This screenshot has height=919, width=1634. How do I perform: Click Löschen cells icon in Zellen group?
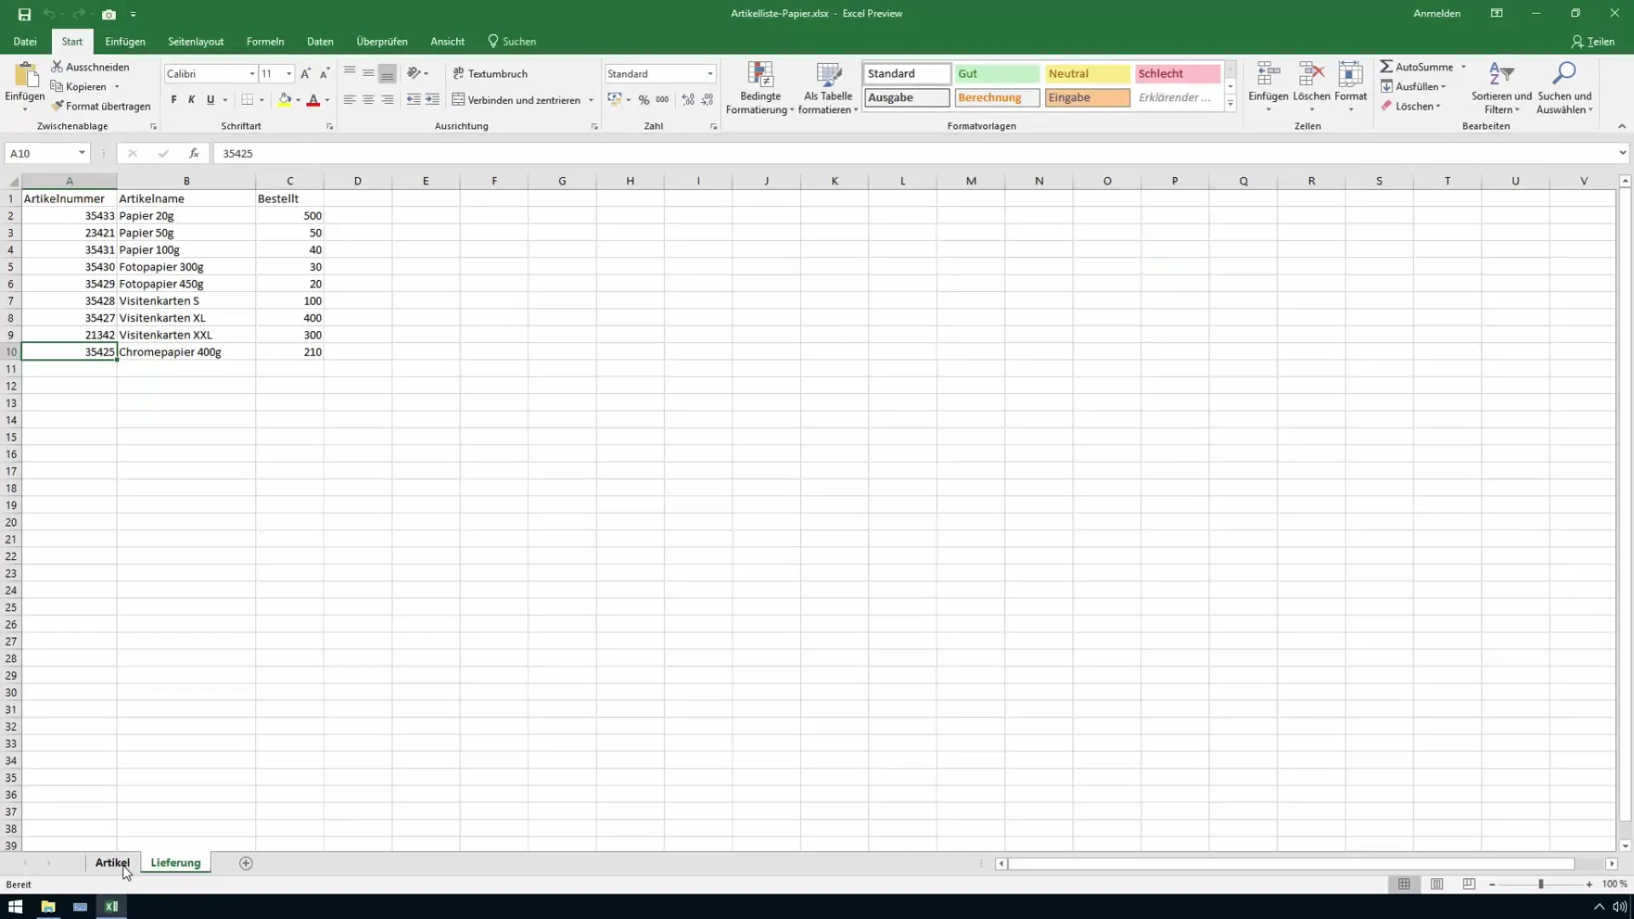[1311, 88]
